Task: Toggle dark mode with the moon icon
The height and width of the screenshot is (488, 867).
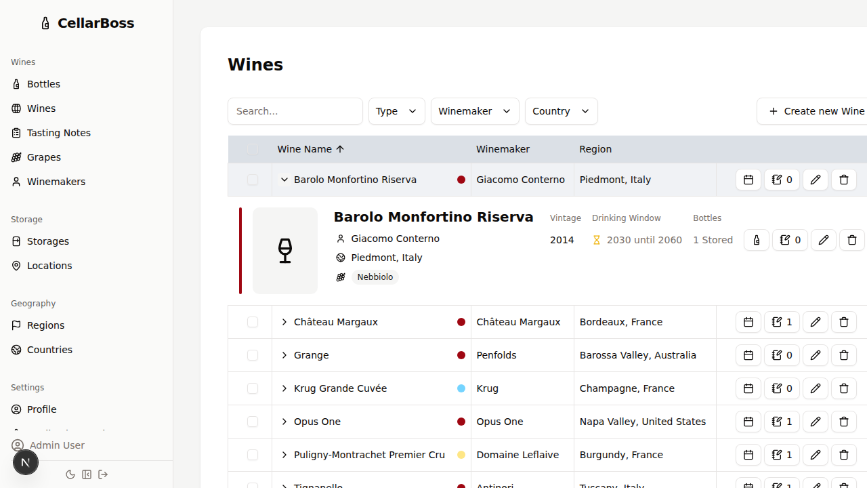Action: pos(70,474)
